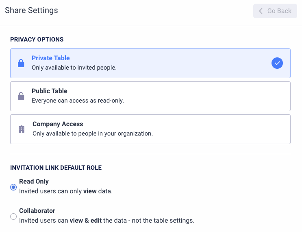Screen dimensions: 302x232
Task: Click the left chevron arrow beside Go Back
Action: click(x=261, y=11)
